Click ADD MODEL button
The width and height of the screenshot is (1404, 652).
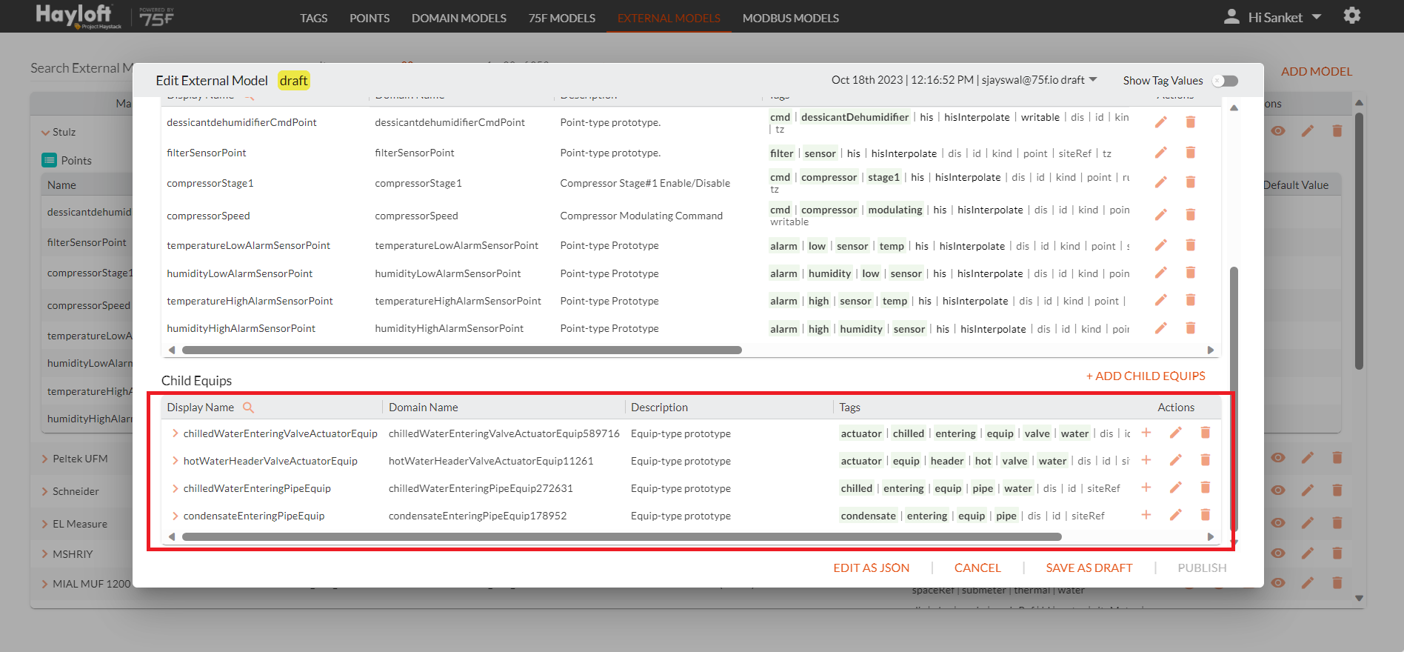[x=1316, y=72]
